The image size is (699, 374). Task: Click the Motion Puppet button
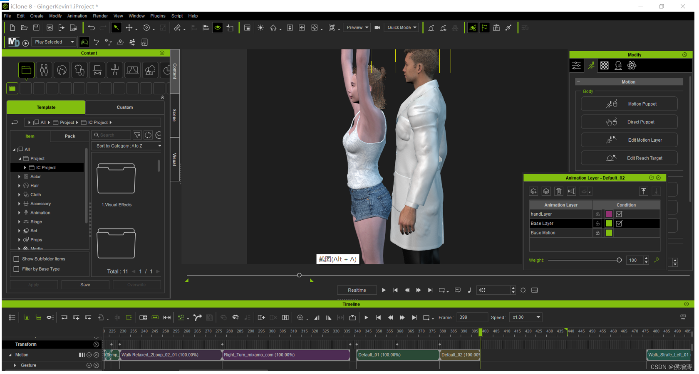click(x=629, y=104)
